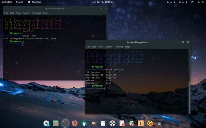Open View menu in the background terminal window
The image size is (206, 128).
19,13
